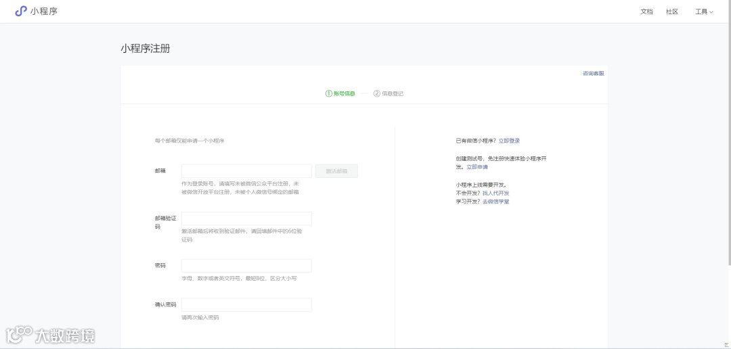Image resolution: width=731 pixels, height=349 pixels.
Task: Select step 2 信息登记
Action: point(389,93)
